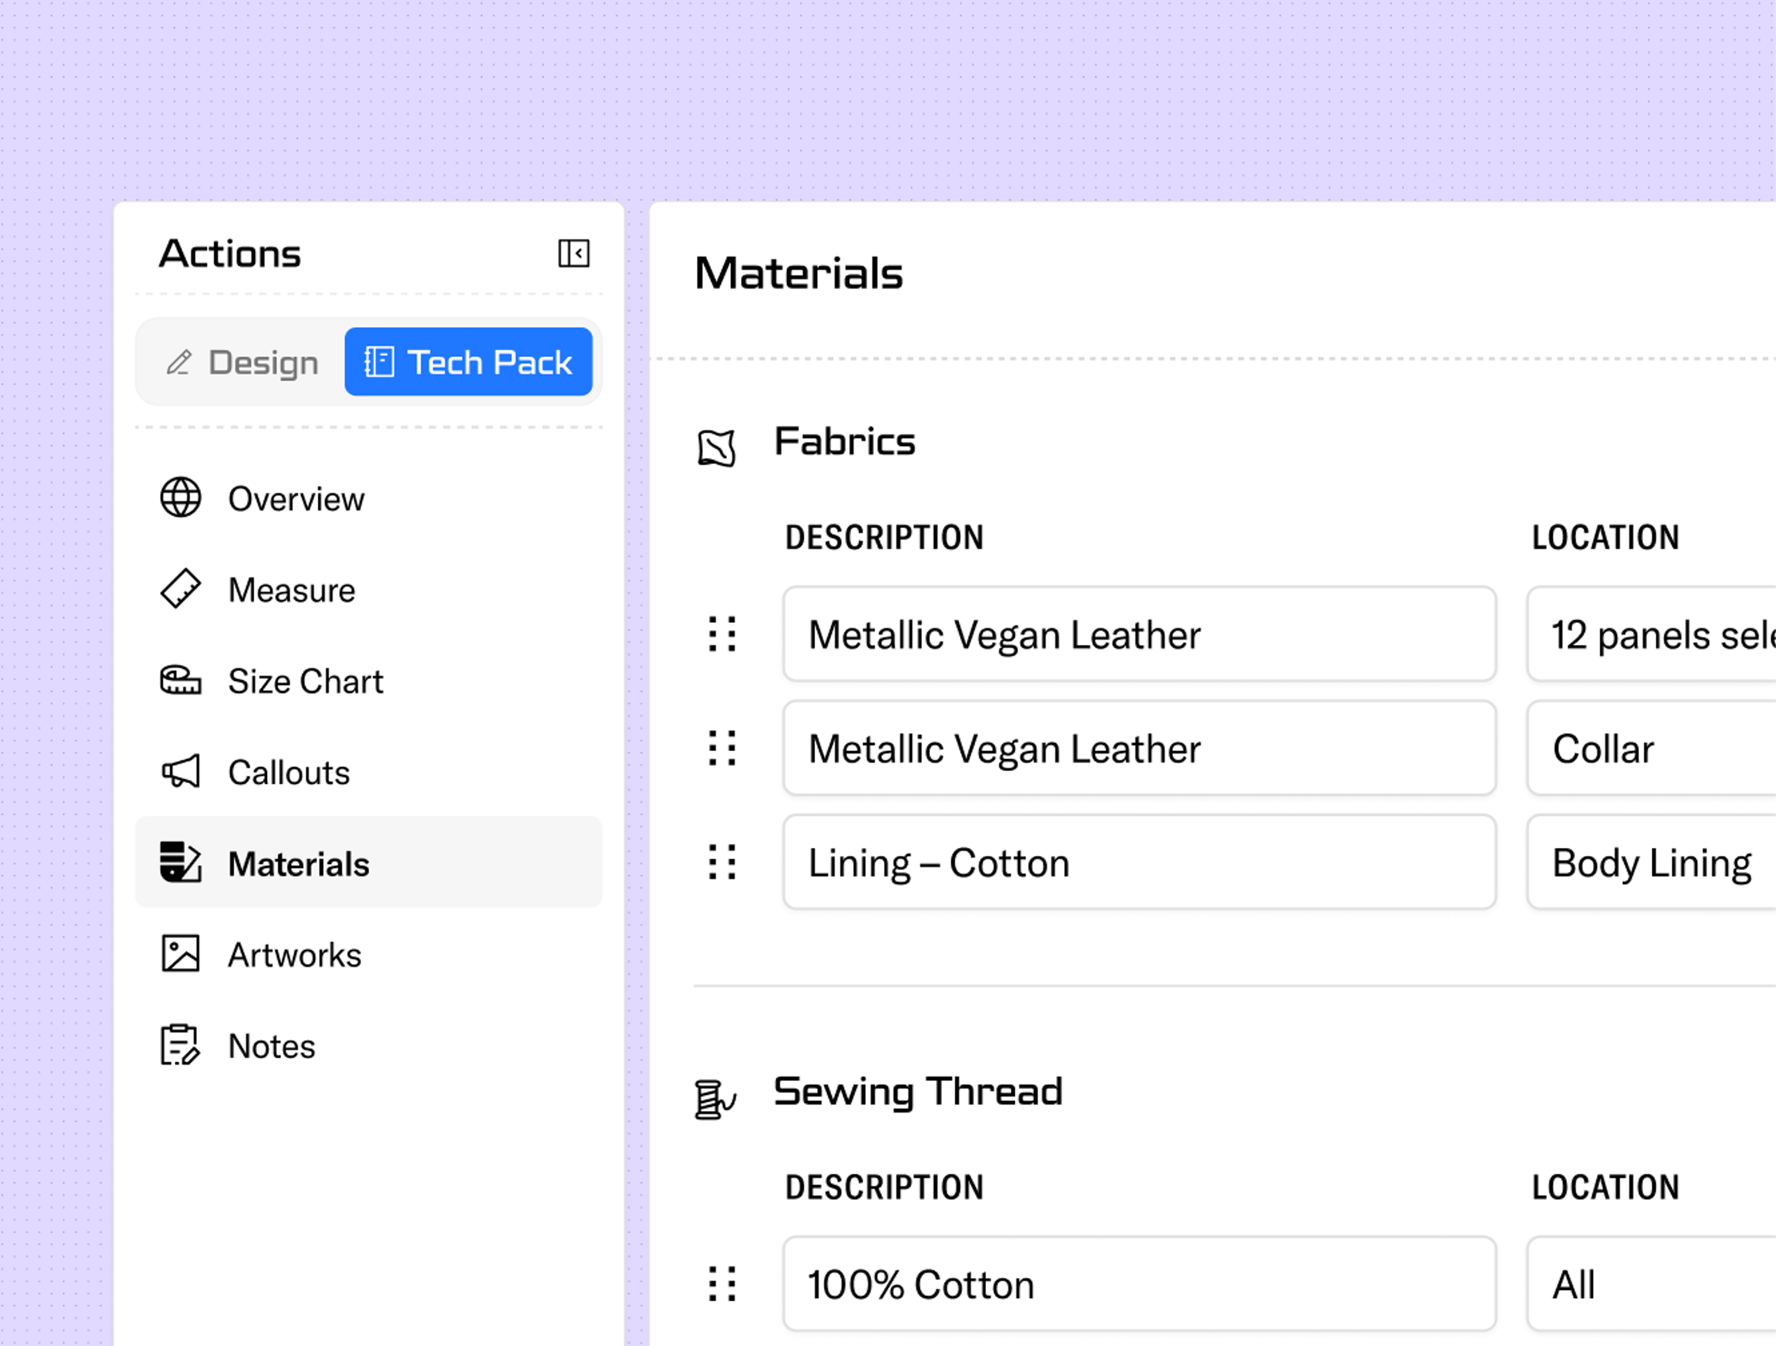Viewport: 1776px width, 1346px height.
Task: Go to the Measure section
Action: pos(290,590)
